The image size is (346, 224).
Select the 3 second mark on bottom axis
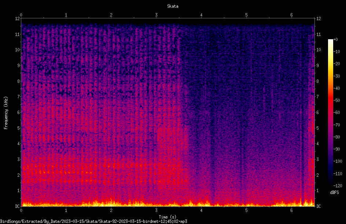[156, 210]
